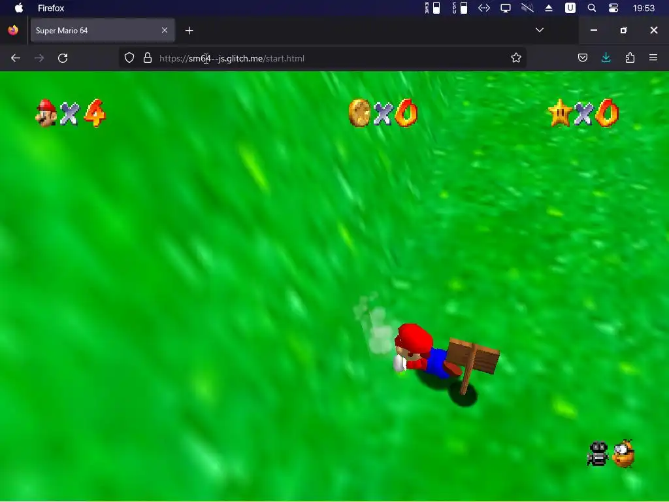Save page to Pocket
This screenshot has width=669, height=502.
click(x=583, y=58)
